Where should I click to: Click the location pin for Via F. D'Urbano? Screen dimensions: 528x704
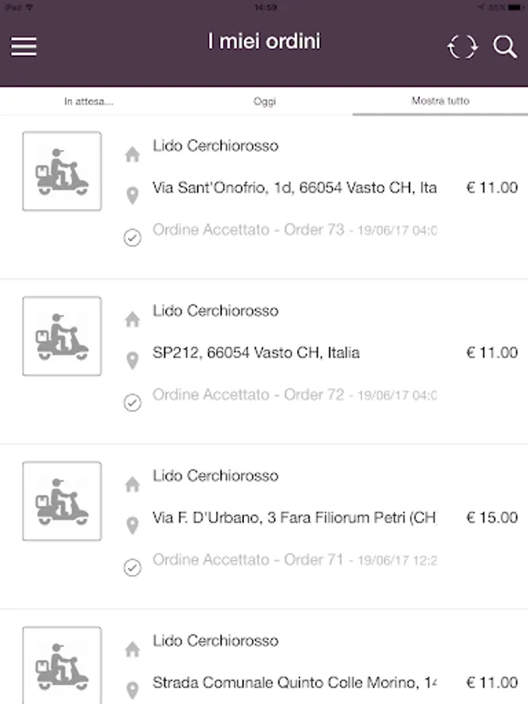(132, 525)
